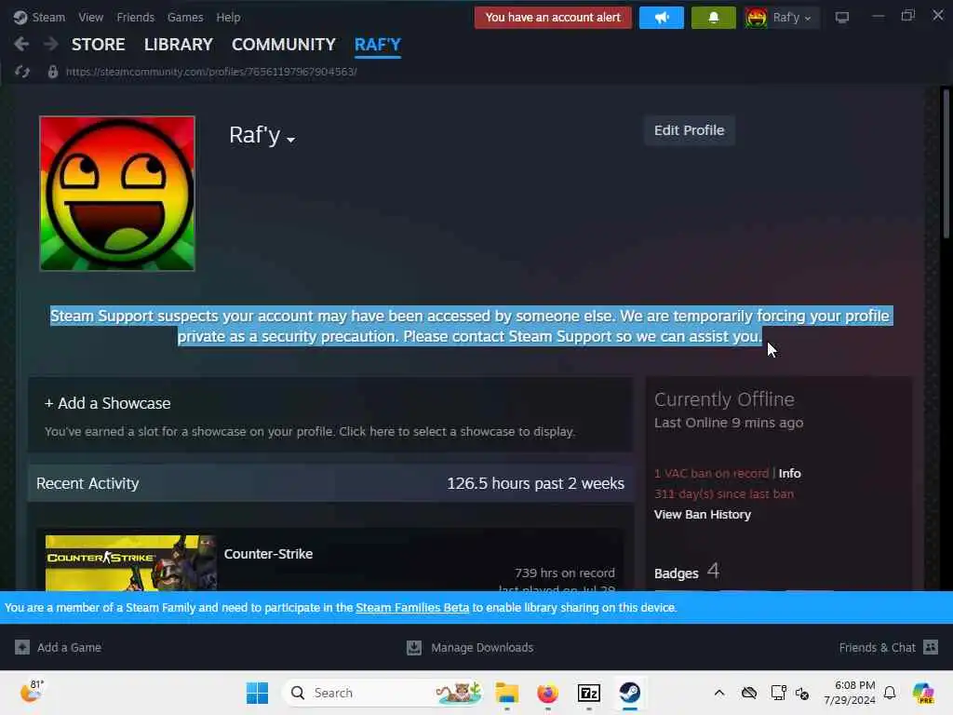Go forward with the forward arrow

pyautogui.click(x=50, y=45)
